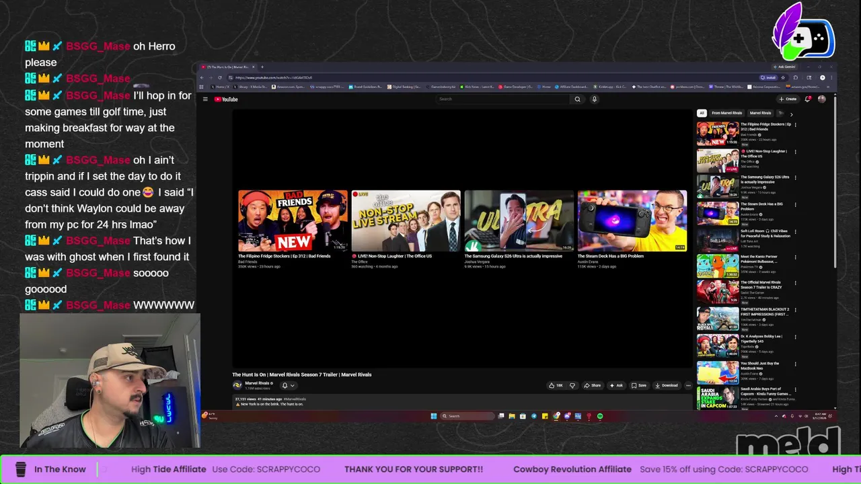Click the #MarvelRivals hashtag in description

pos(295,399)
